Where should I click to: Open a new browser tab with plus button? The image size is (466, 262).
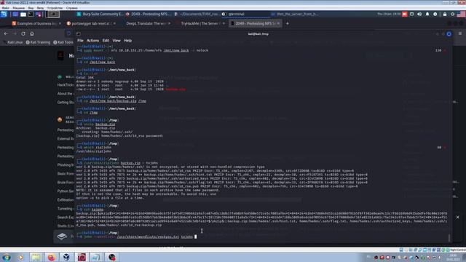coord(288,23)
